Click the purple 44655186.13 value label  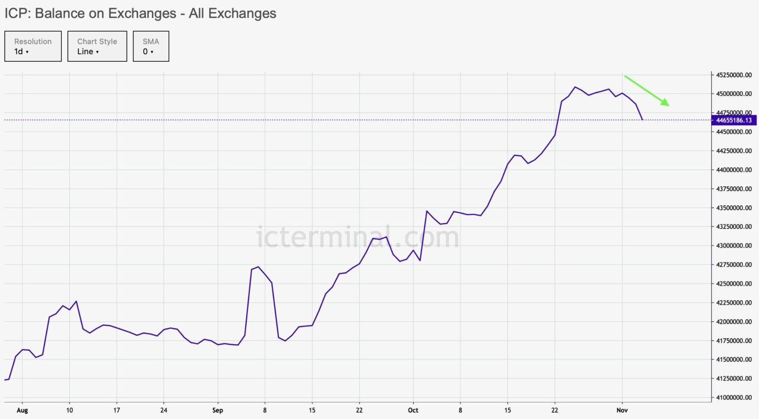pyautogui.click(x=733, y=120)
